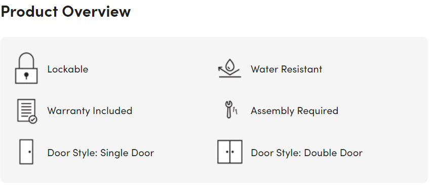Click the word Overview in heading
The image size is (438, 185).
point(96,12)
